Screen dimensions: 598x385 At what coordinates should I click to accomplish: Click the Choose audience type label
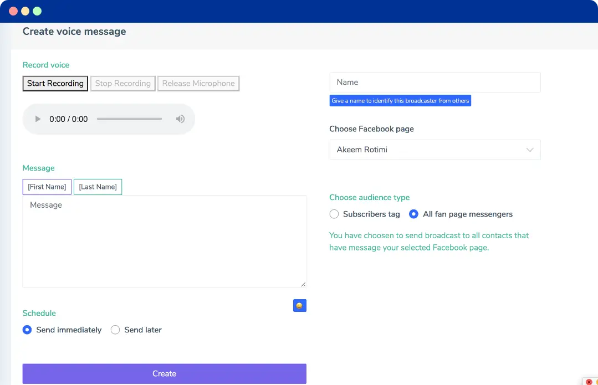tap(370, 197)
